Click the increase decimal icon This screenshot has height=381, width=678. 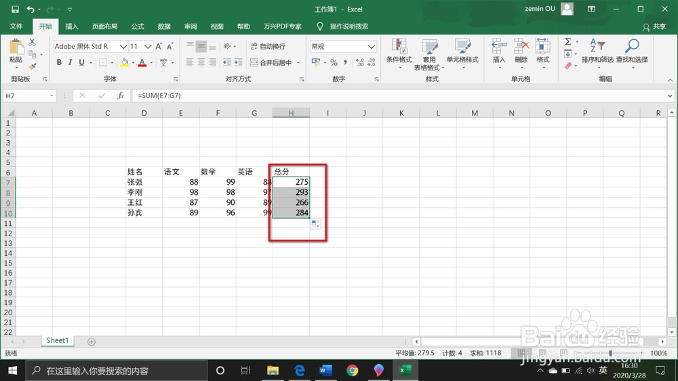360,62
